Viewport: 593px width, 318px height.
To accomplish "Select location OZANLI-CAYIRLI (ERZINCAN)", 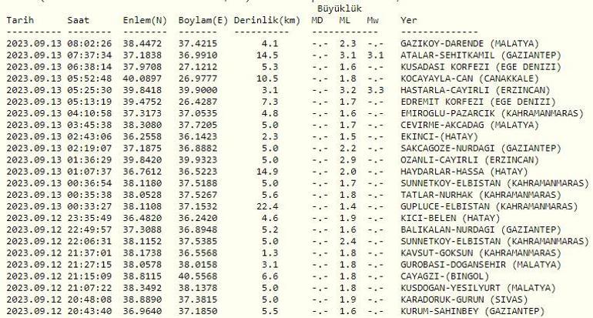I will point(470,160).
